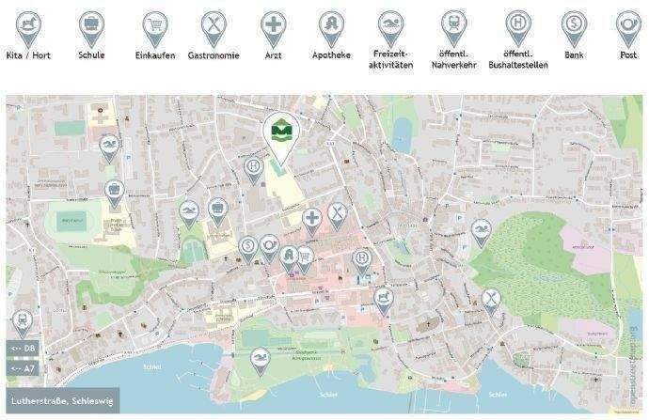Click the Einkaufen shopping cart legend icon
The height and width of the screenshot is (420, 649).
(155, 29)
